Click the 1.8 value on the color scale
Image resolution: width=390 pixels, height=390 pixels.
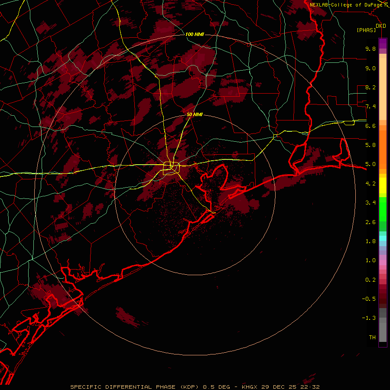(370, 241)
